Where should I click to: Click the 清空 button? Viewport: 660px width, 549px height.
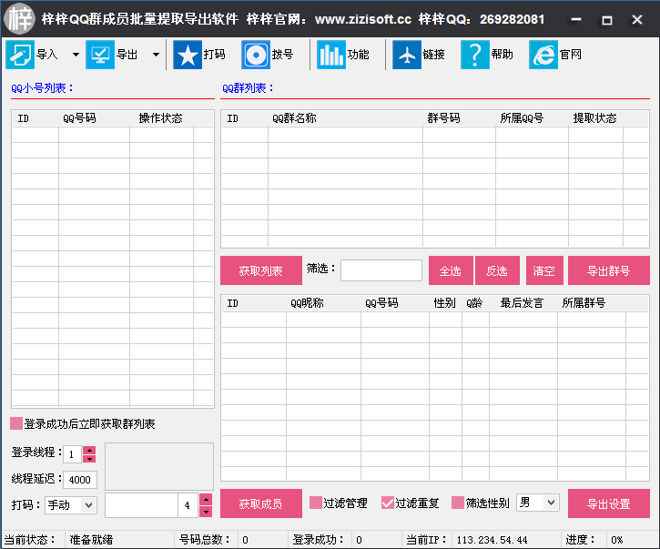tap(544, 270)
